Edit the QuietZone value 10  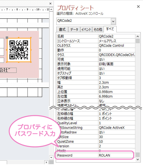[117, 141]
